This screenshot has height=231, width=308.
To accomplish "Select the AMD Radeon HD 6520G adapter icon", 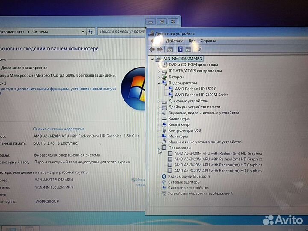I will [171, 89].
